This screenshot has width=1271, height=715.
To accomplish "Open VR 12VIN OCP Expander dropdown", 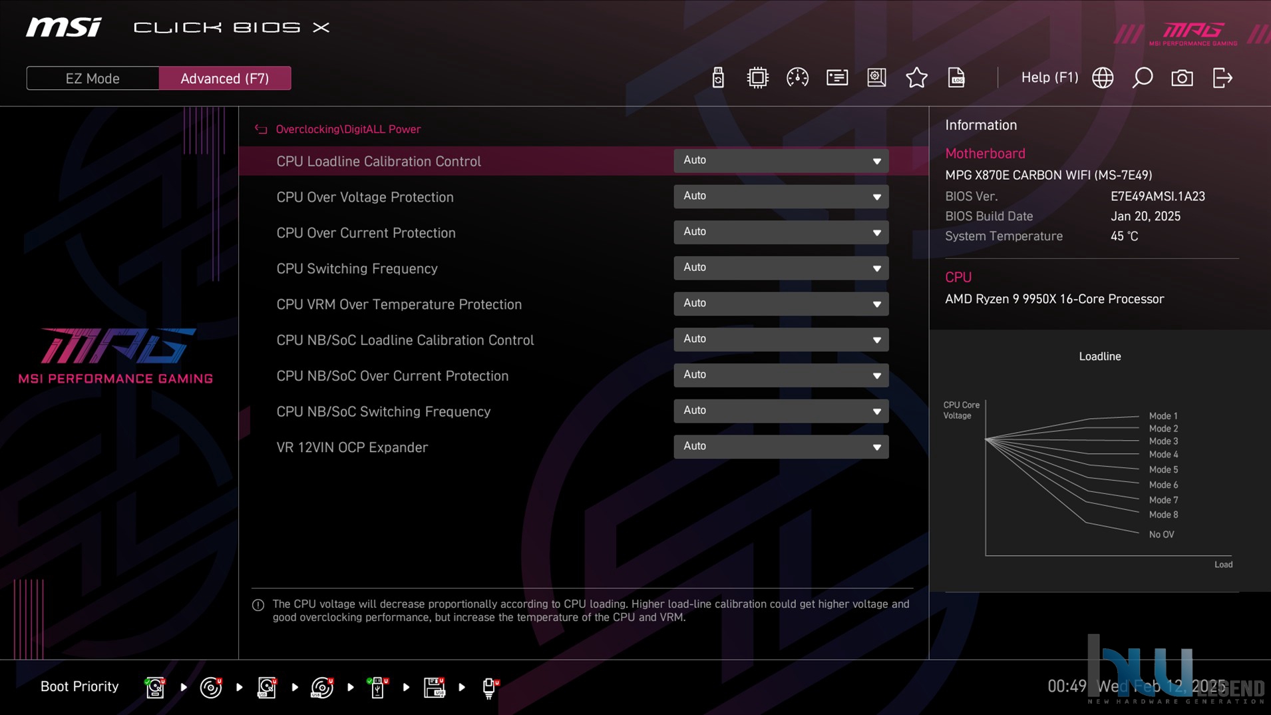I will click(x=781, y=447).
